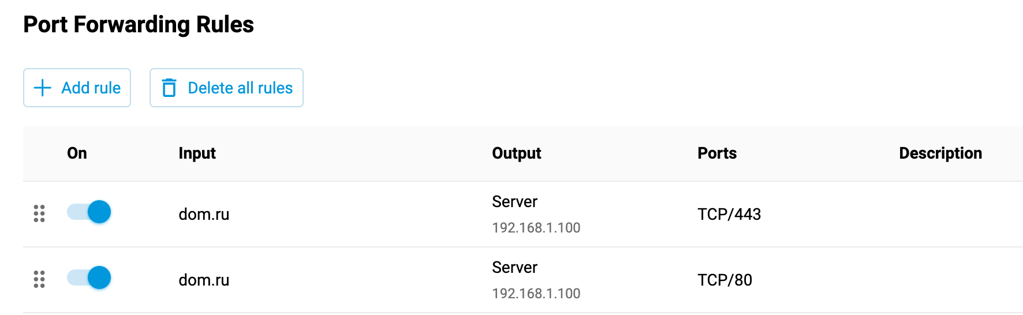Click the Server output name in the TCP/443 row
The width and height of the screenshot is (1023, 315).
click(514, 201)
